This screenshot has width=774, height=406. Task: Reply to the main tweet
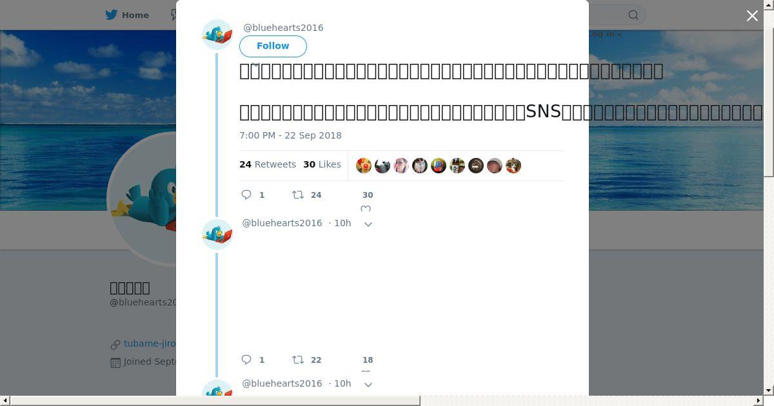pos(246,195)
